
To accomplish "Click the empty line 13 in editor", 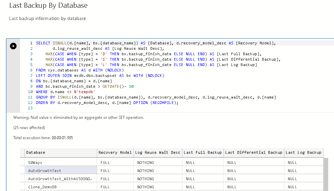I will click(102, 108).
